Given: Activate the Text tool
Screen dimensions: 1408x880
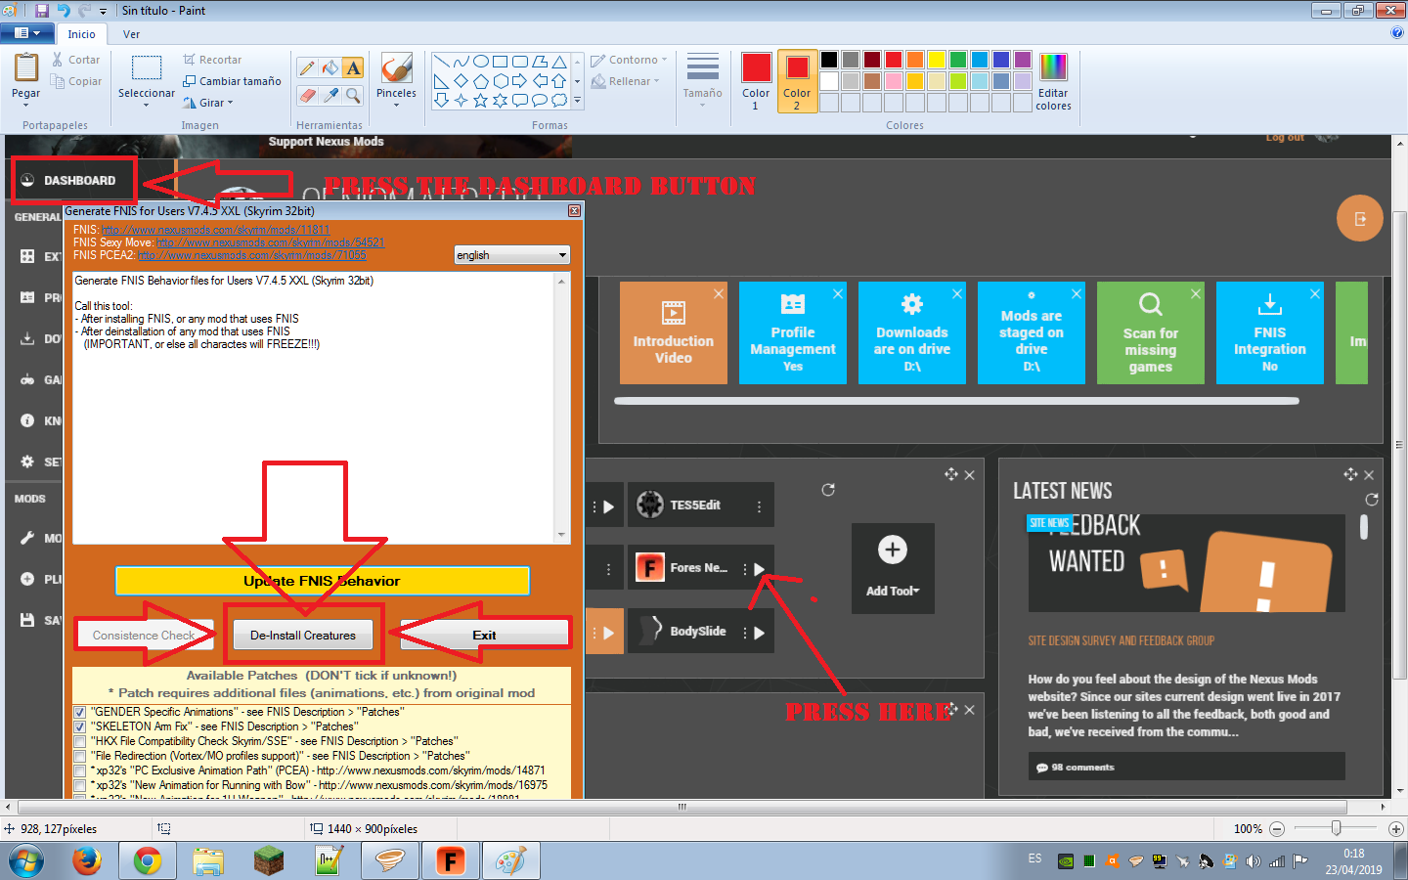Looking at the screenshot, I should [x=353, y=67].
